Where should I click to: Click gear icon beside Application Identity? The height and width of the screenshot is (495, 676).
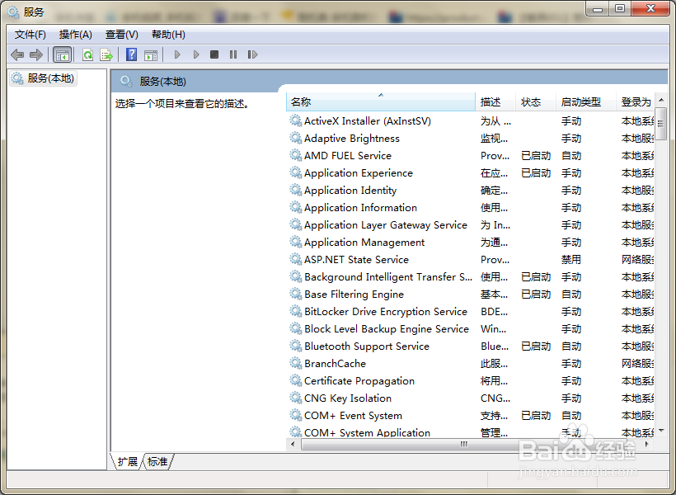click(x=295, y=190)
